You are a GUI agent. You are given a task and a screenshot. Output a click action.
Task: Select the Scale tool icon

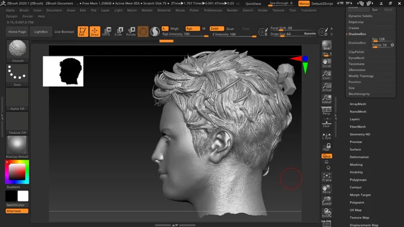tap(118, 31)
